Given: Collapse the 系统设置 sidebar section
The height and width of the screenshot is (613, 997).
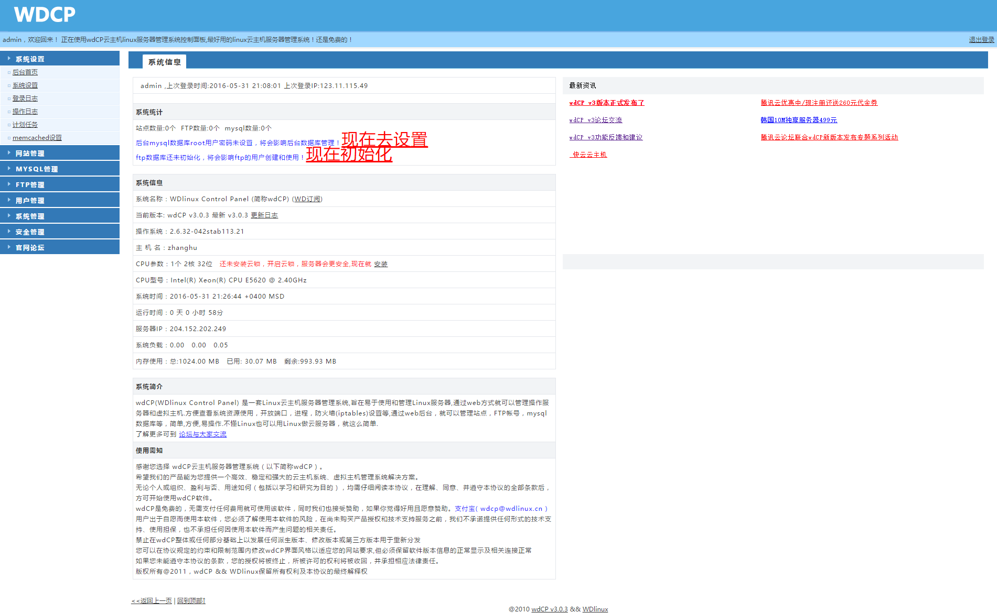Looking at the screenshot, I should 30,59.
